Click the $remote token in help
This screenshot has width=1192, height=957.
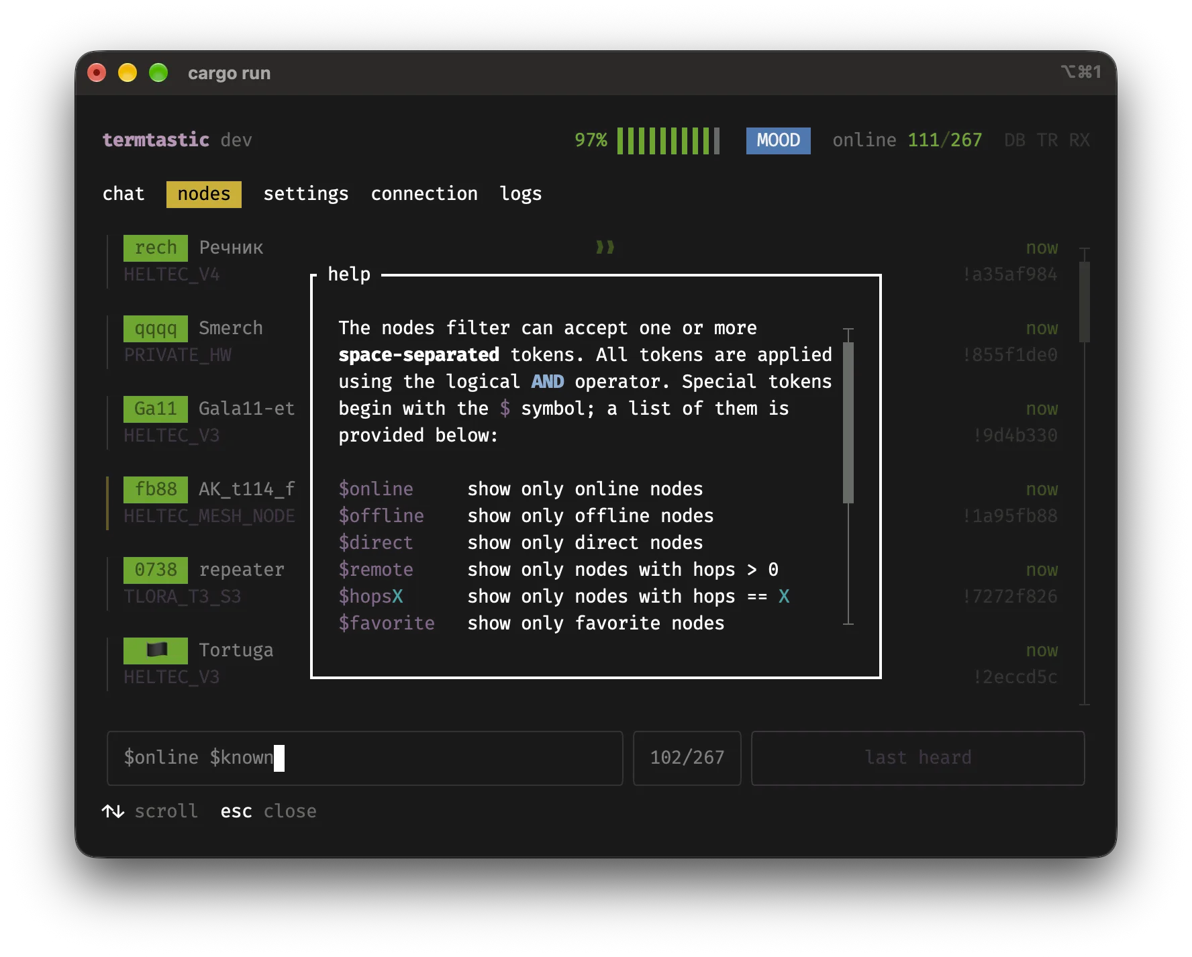pos(376,570)
